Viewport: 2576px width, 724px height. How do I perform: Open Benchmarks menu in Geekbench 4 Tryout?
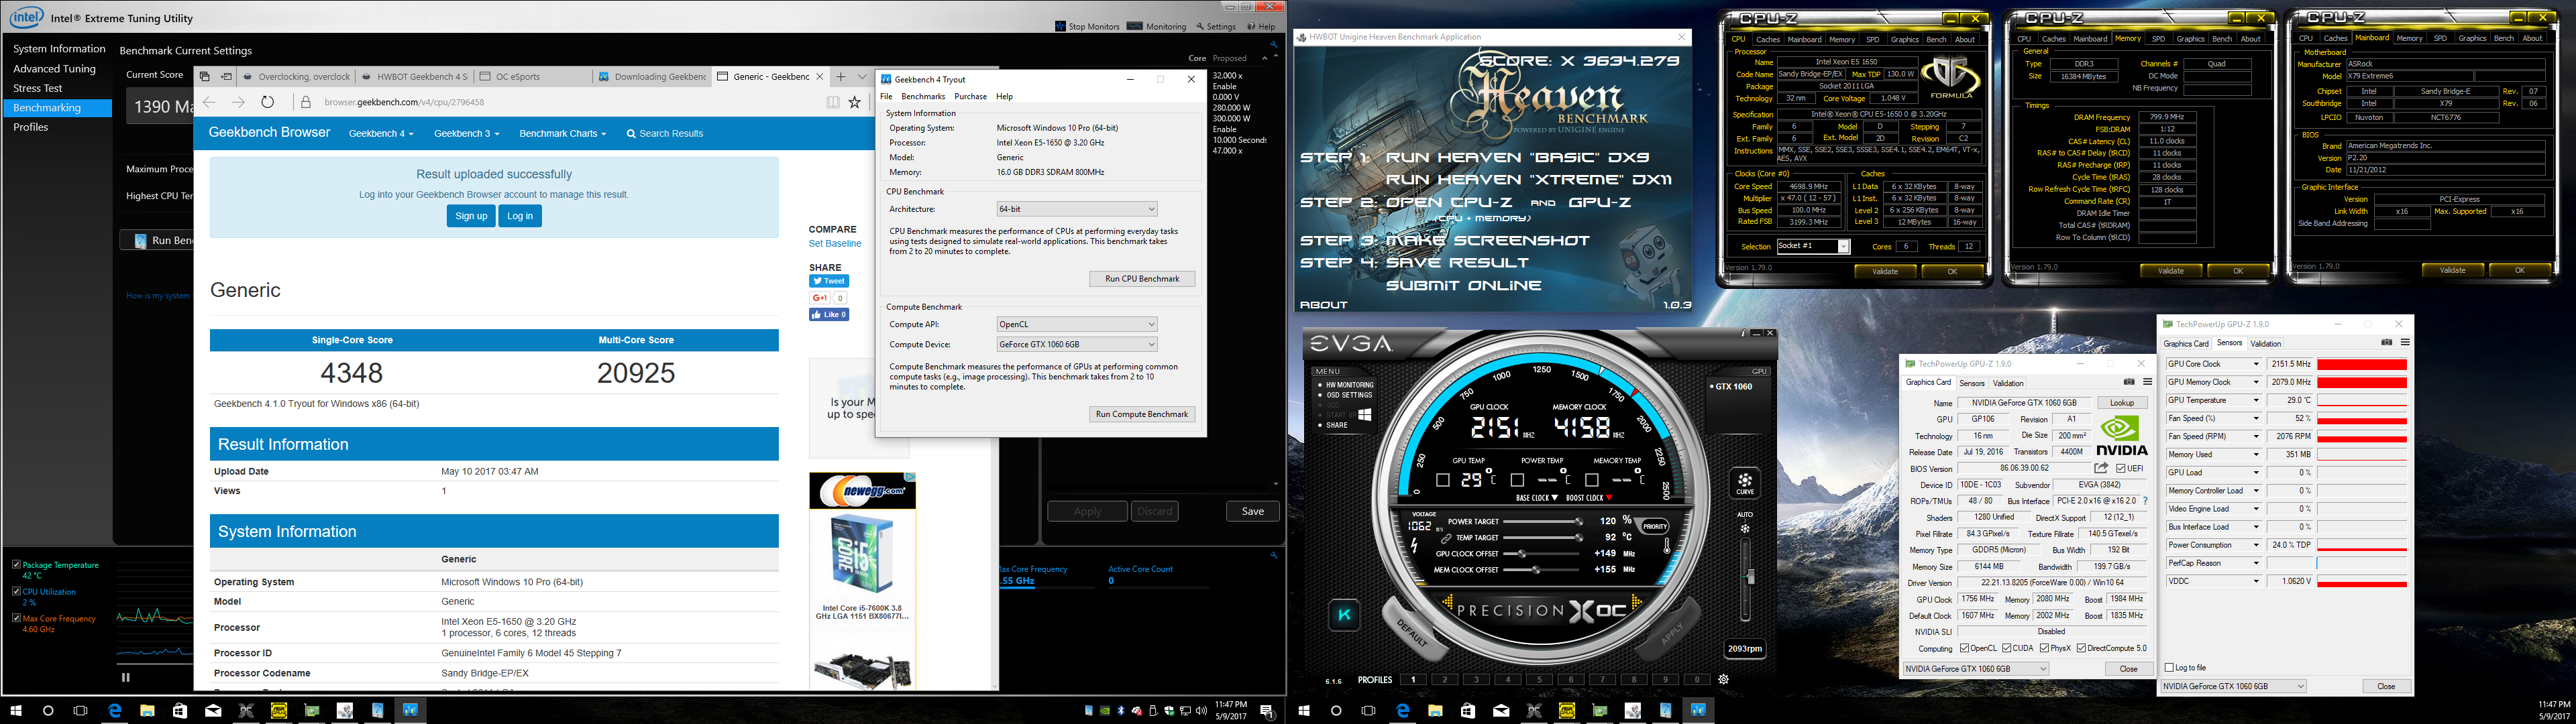tap(922, 96)
